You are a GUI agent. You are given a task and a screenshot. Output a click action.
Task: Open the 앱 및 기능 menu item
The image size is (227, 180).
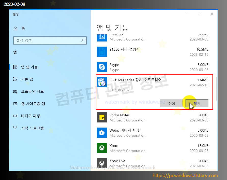(x=50, y=67)
